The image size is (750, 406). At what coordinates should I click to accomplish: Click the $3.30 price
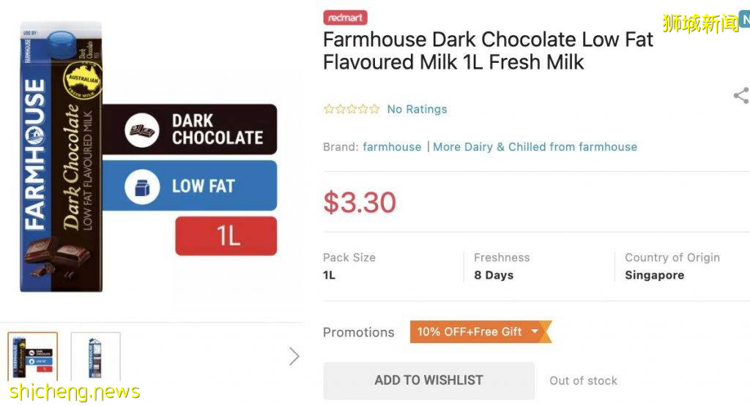(x=360, y=203)
